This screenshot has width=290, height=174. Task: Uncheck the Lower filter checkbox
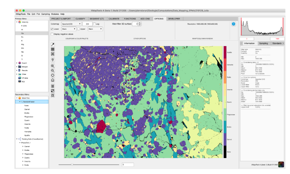point(52,29)
